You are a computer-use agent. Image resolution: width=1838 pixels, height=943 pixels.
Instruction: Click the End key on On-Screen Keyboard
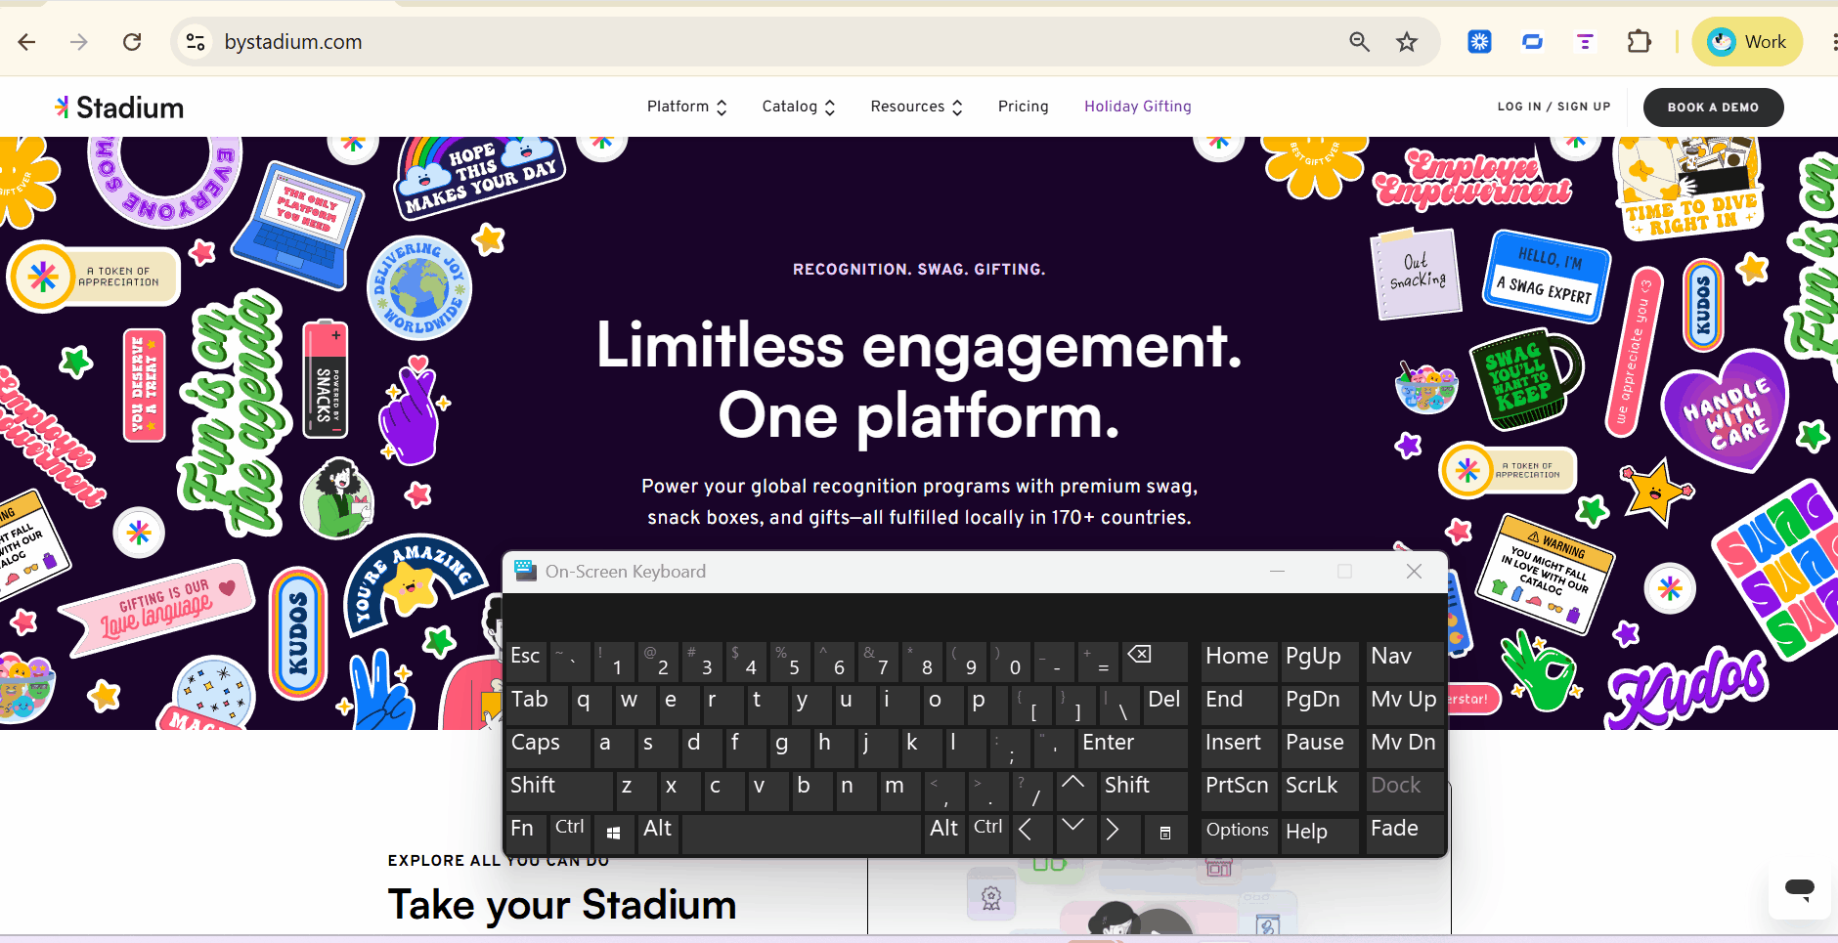coord(1238,705)
